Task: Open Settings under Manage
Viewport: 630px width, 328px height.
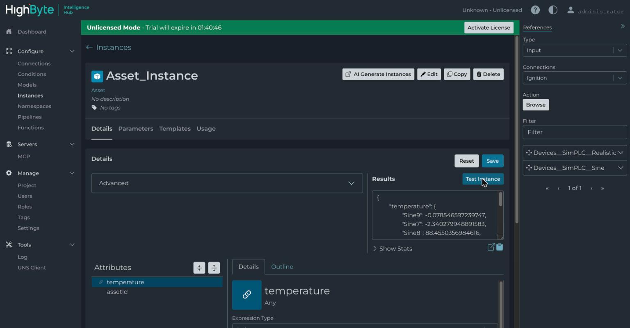Action: (28, 228)
